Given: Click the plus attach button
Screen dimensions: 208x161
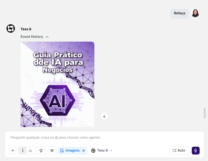Looking at the screenshot, I should tap(13, 150).
